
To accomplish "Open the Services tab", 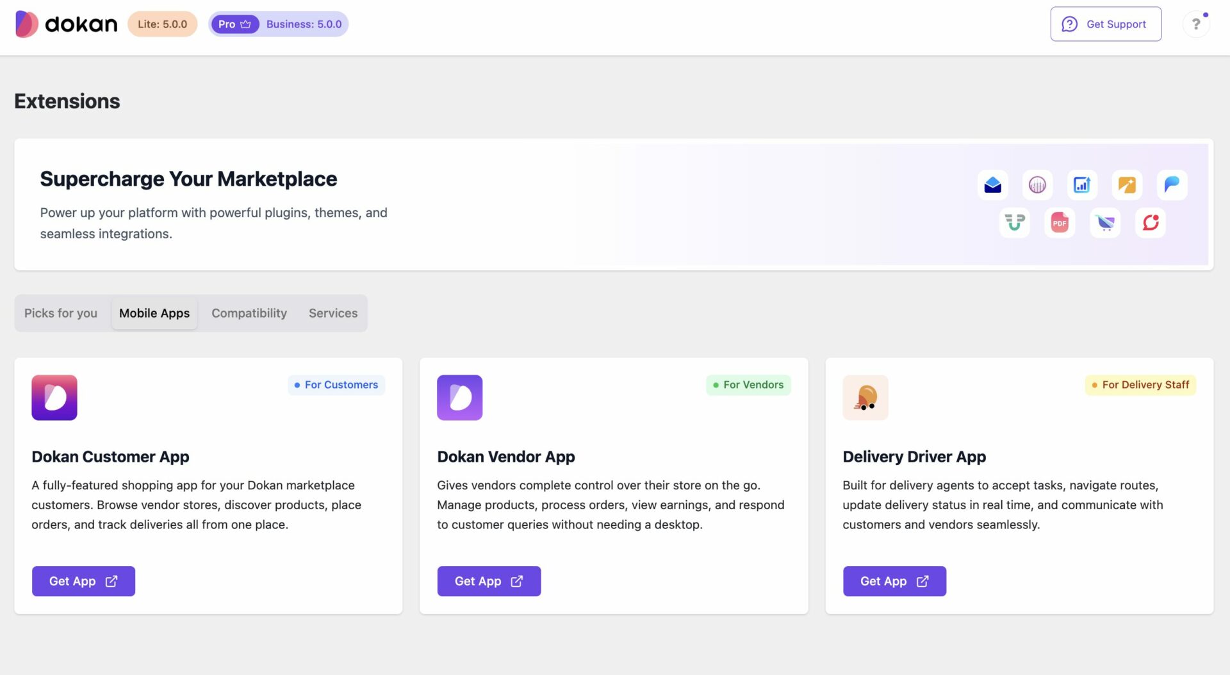I will pos(332,313).
